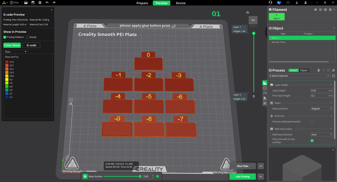The height and width of the screenshot is (182, 337).
Task: Save project using the floppy disk icon
Action: [33, 3]
